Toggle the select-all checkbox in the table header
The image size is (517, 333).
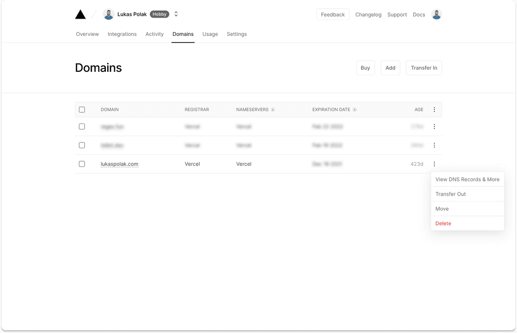(x=82, y=110)
